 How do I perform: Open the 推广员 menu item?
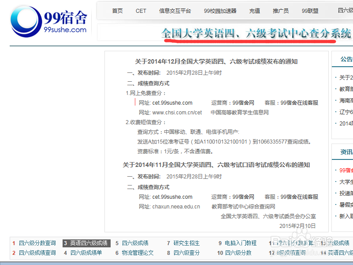coord(281,11)
